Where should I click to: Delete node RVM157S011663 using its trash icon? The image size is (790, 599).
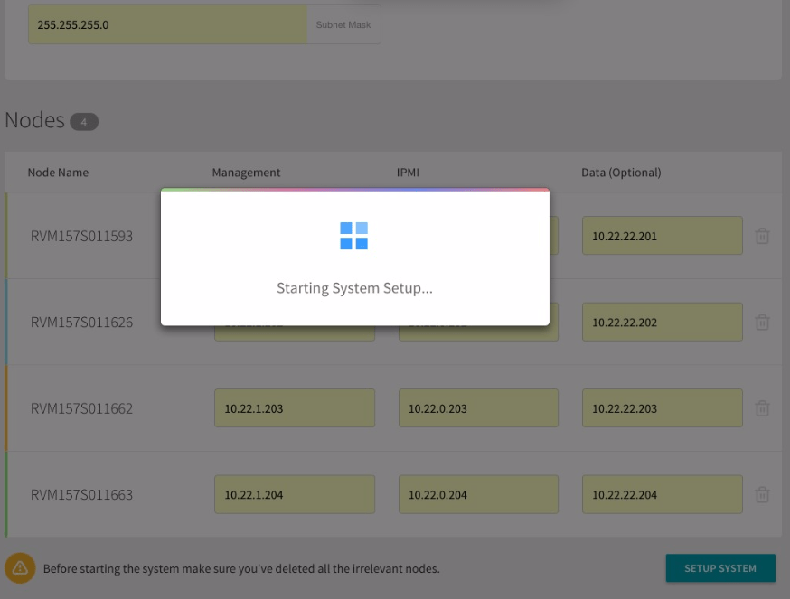click(x=762, y=494)
